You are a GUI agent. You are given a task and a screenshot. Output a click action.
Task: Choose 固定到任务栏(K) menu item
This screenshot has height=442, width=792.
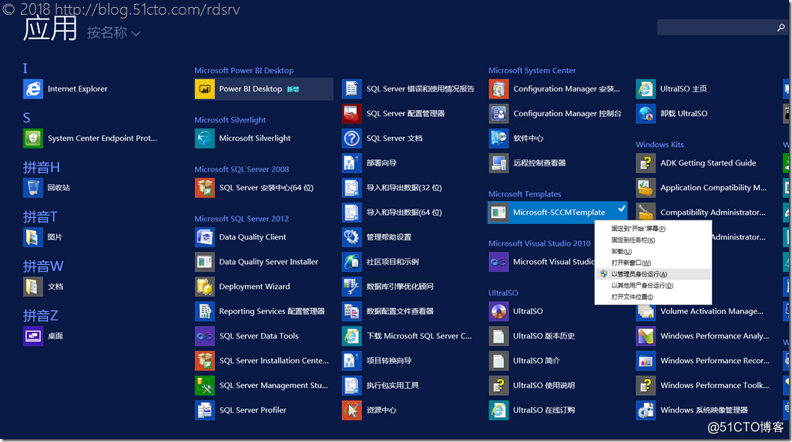(653, 240)
